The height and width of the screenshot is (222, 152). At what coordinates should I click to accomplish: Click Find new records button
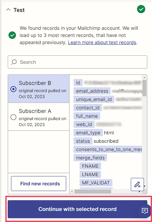tap(38, 184)
